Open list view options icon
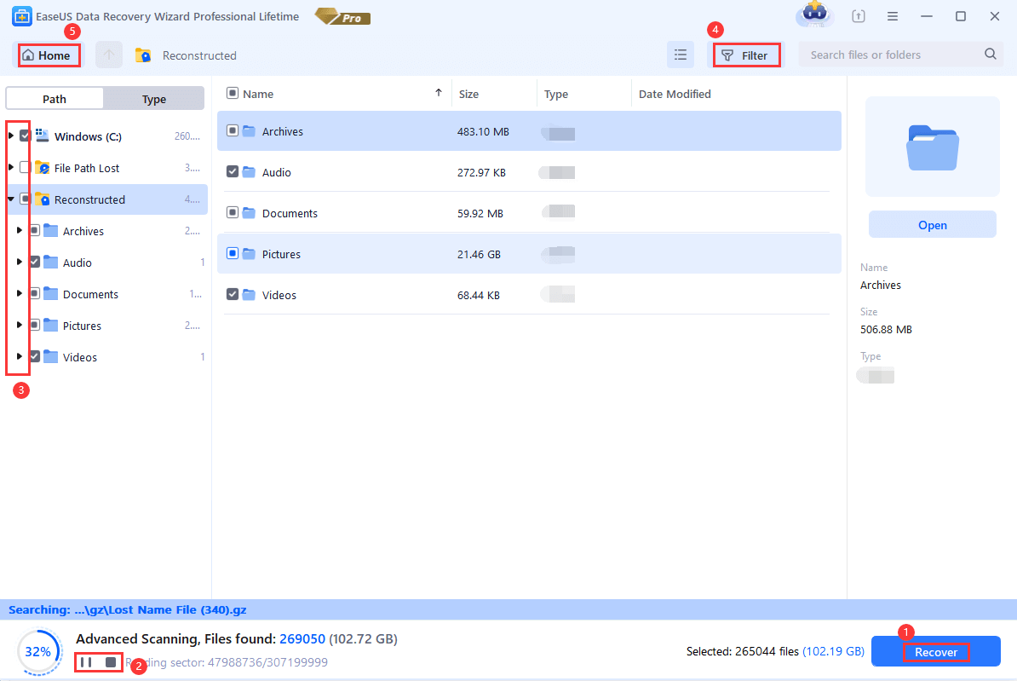Viewport: 1017px width, 681px height. 681,54
